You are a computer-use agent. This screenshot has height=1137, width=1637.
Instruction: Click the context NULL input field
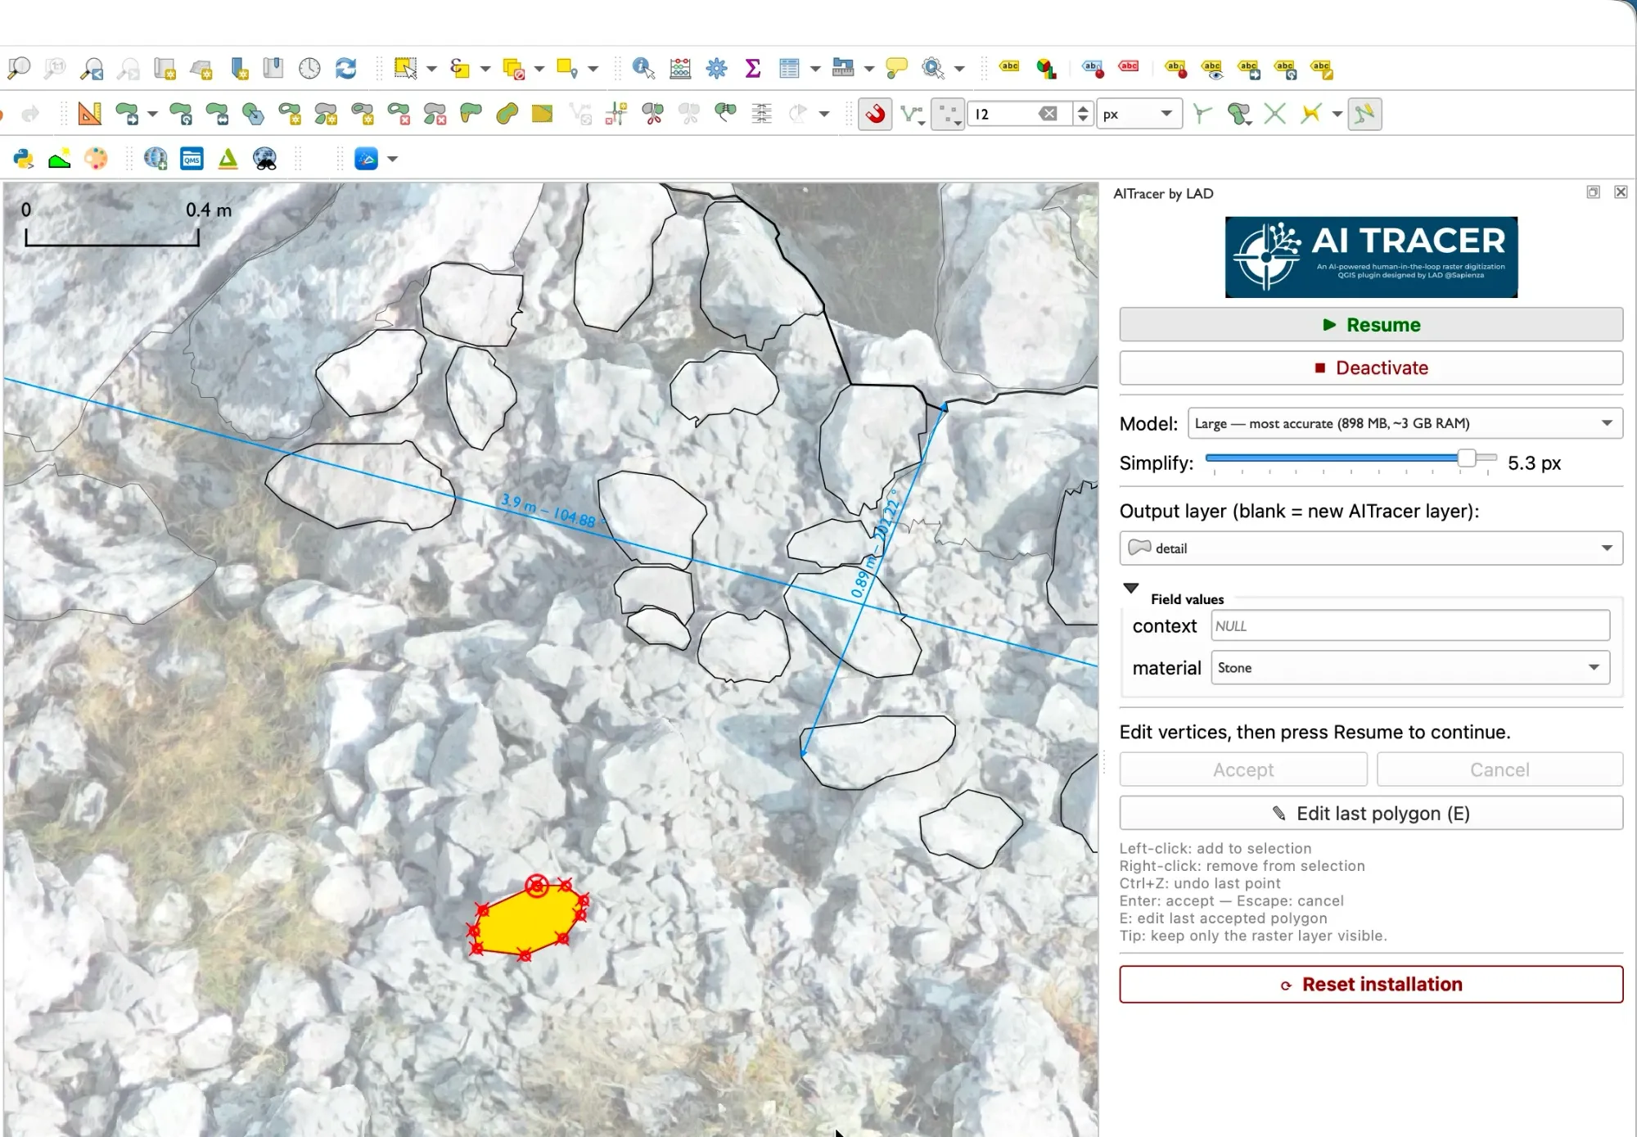click(1410, 626)
